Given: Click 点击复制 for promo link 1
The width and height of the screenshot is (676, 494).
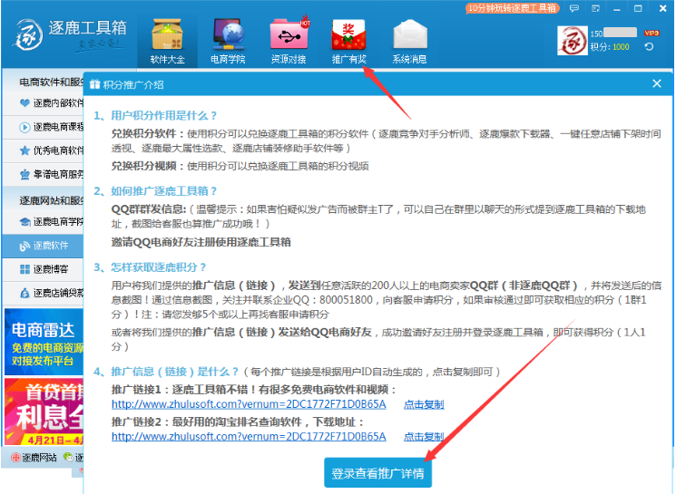Looking at the screenshot, I should (424, 404).
